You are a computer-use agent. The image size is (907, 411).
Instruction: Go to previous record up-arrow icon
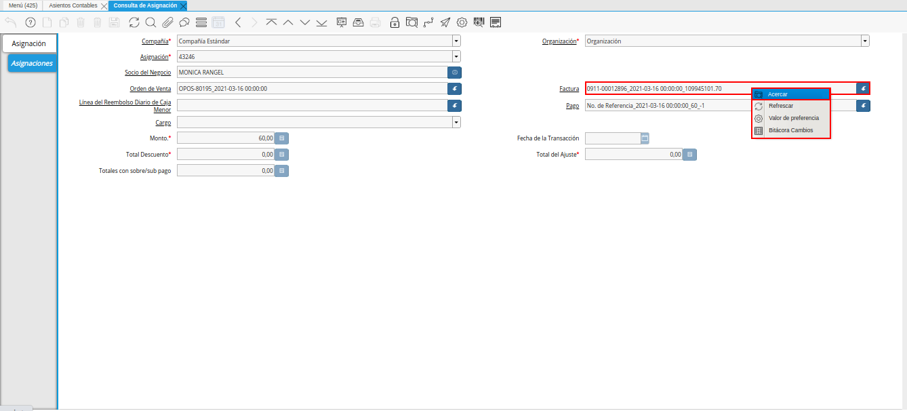288,22
